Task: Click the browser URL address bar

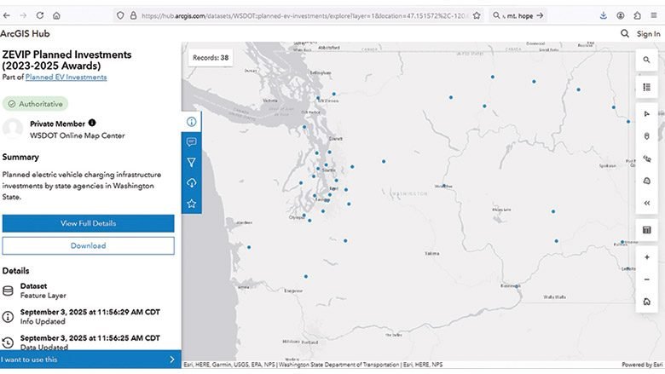Action: coord(298,15)
